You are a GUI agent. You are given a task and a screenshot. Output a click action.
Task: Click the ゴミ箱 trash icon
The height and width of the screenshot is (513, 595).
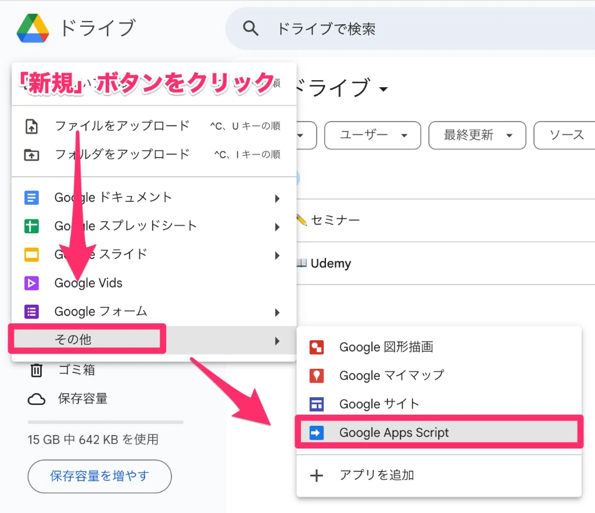37,370
